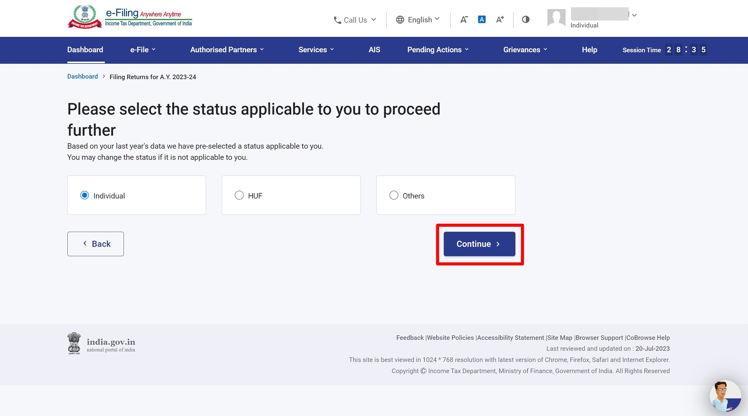Choose the Others status option
This screenshot has height=416, width=748.
point(394,195)
